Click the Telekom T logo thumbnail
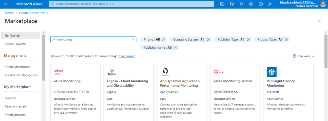 218,72
